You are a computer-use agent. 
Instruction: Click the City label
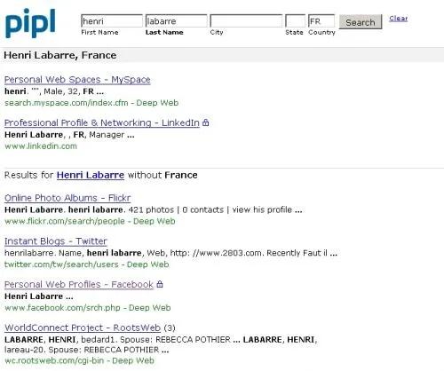click(x=217, y=32)
